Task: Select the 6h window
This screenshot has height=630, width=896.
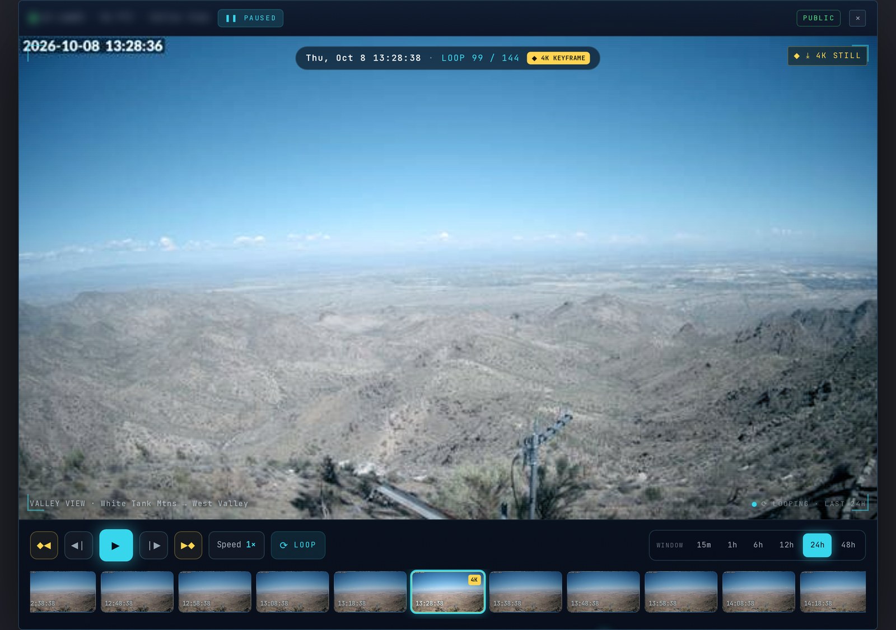Action: [758, 545]
